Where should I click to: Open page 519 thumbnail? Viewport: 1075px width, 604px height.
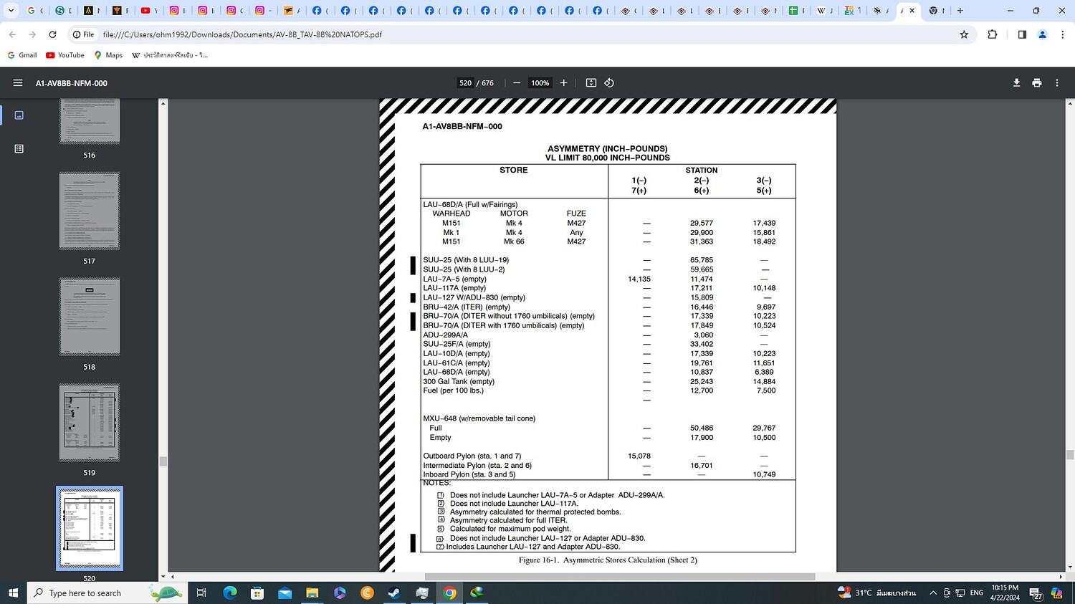[x=90, y=423]
